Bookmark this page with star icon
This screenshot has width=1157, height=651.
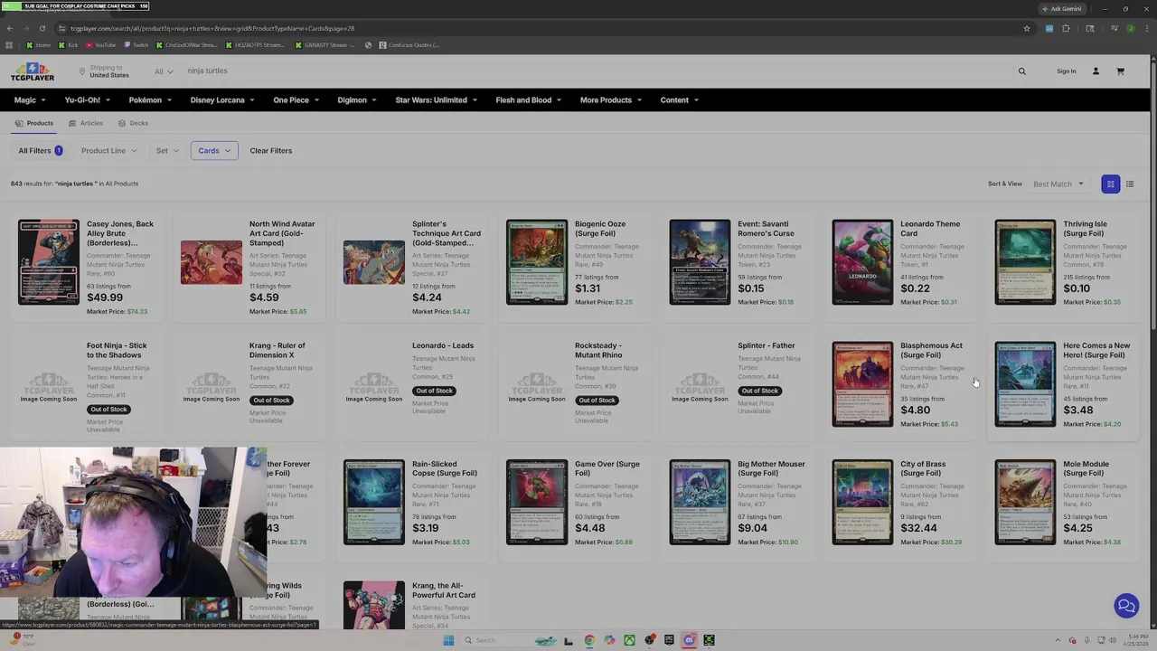tap(1027, 28)
